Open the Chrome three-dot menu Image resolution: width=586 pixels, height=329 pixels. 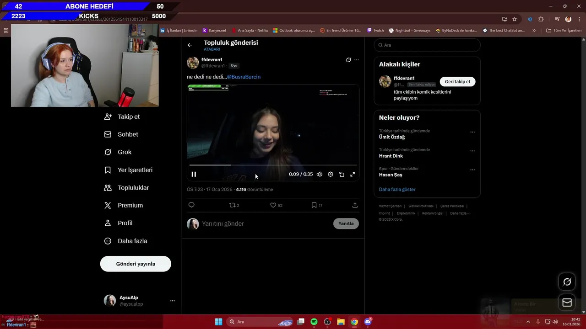pyautogui.click(x=578, y=19)
